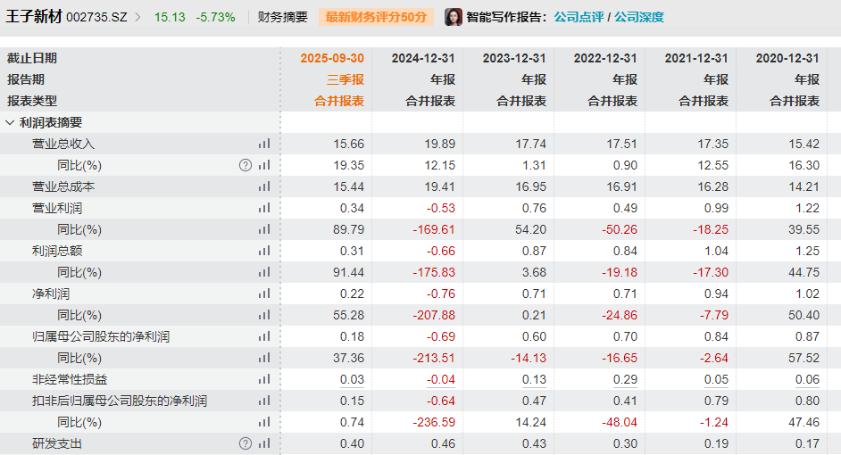Open chart icon for 营业总收入 row
Viewport: 841px width, 455px height.
coord(264,144)
